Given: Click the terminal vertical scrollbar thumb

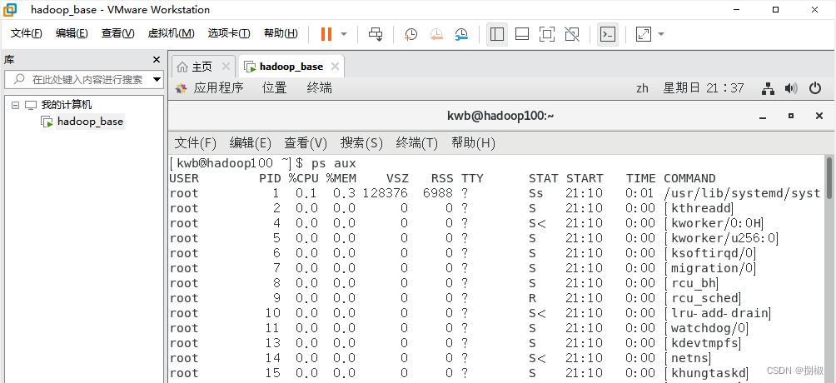Looking at the screenshot, I should tap(829, 177).
